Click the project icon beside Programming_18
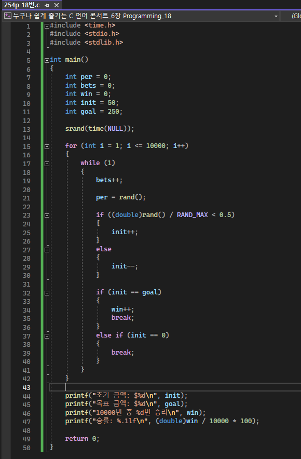 tap(8, 16)
